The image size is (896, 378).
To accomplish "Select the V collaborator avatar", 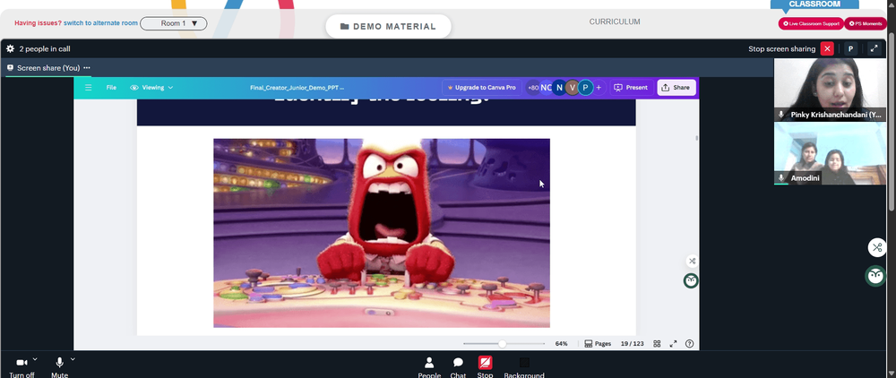I will pos(572,88).
